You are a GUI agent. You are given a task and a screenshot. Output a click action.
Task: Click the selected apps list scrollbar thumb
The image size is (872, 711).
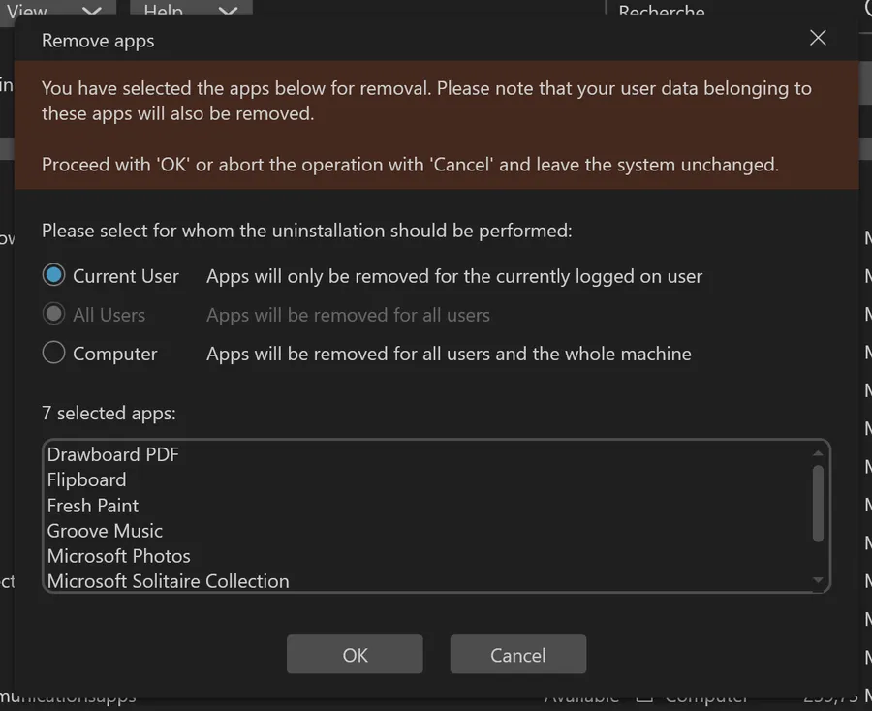click(x=819, y=504)
